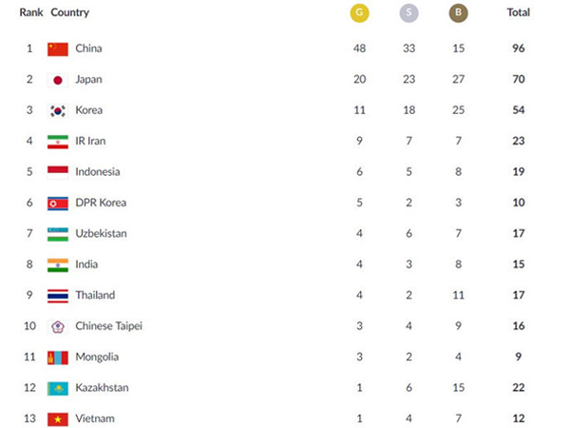Click the silver medal S icon
Viewport: 570px width, 428px height.
408,12
